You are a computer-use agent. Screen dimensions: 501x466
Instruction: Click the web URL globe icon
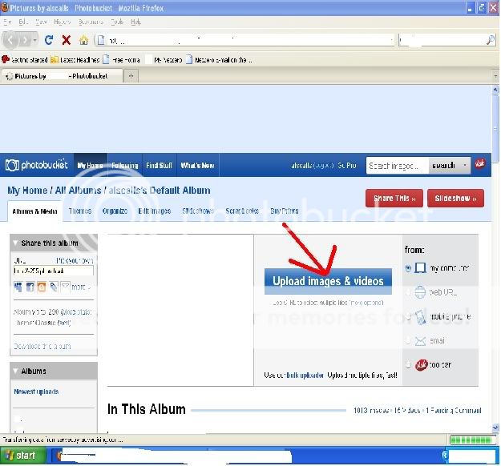[x=420, y=292]
